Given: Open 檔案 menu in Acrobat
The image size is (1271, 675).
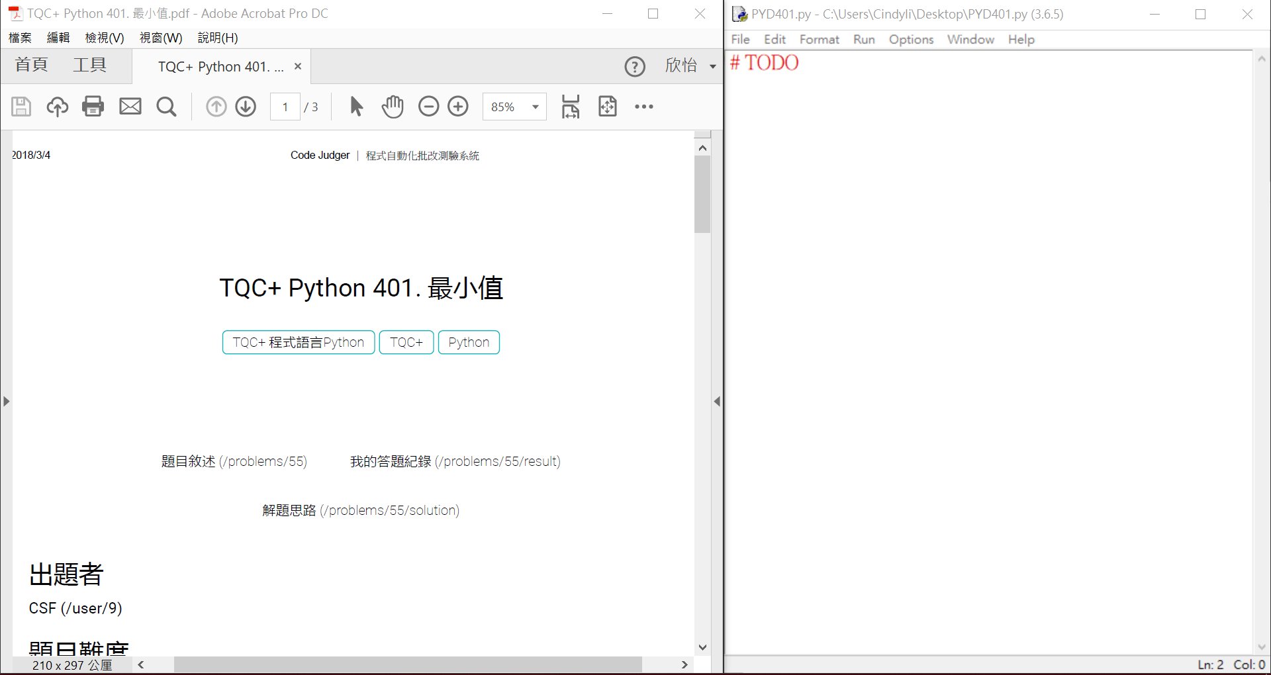Looking at the screenshot, I should pyautogui.click(x=20, y=38).
